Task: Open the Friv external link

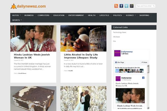Action: pos(114,41)
